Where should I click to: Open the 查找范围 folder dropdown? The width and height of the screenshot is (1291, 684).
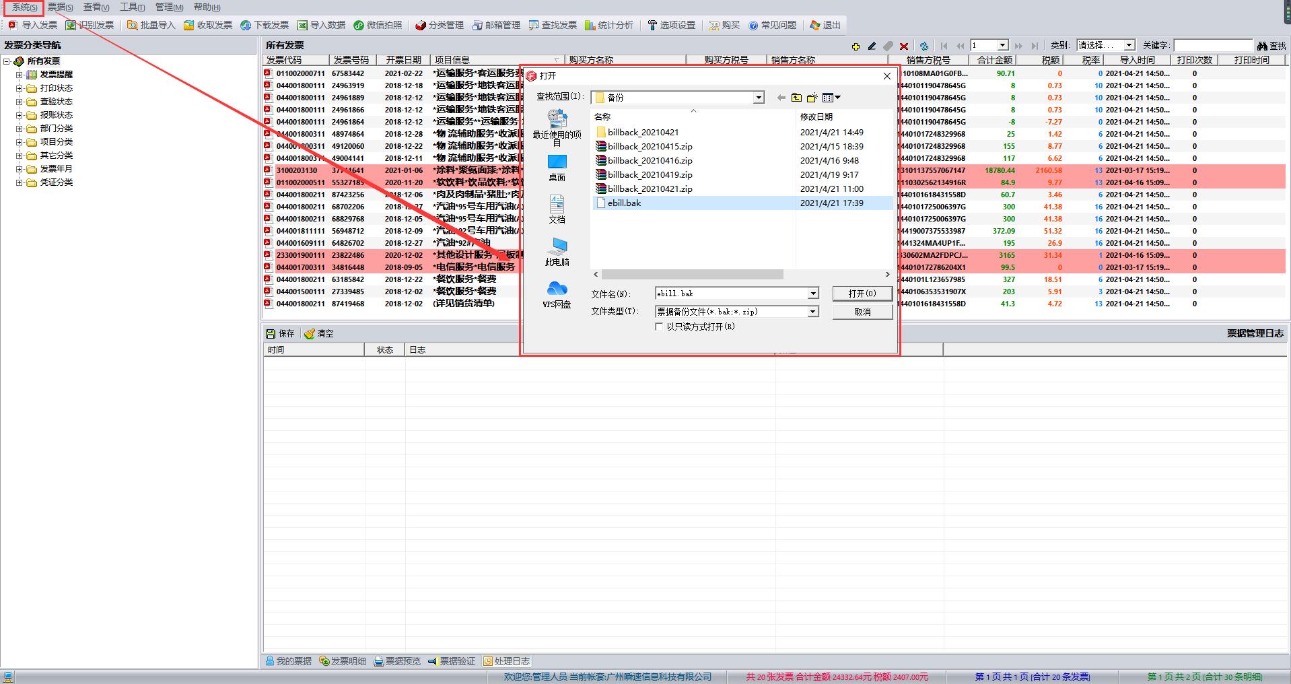(759, 98)
